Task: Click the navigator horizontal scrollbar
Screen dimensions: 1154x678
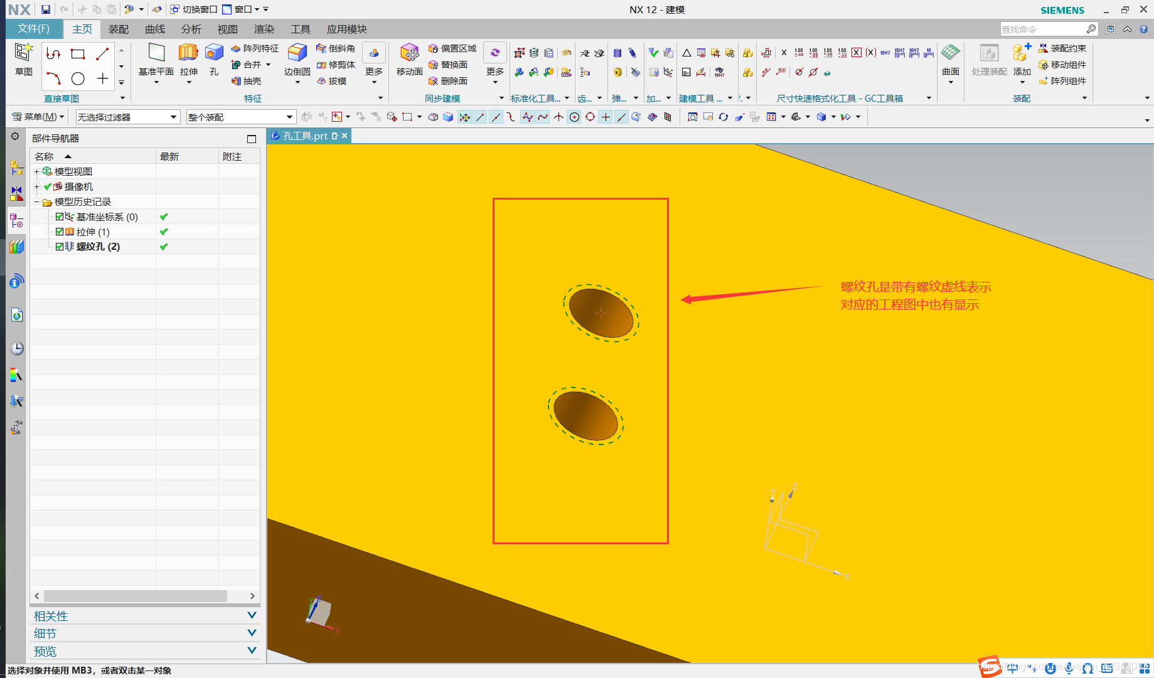Action: click(x=136, y=596)
